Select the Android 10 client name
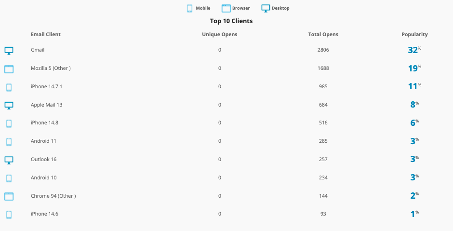 44,177
